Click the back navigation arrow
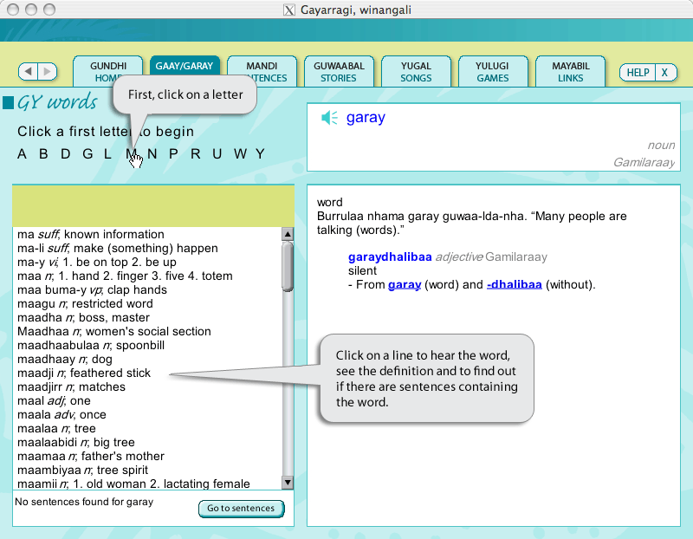Image resolution: width=693 pixels, height=539 pixels. 29,72
